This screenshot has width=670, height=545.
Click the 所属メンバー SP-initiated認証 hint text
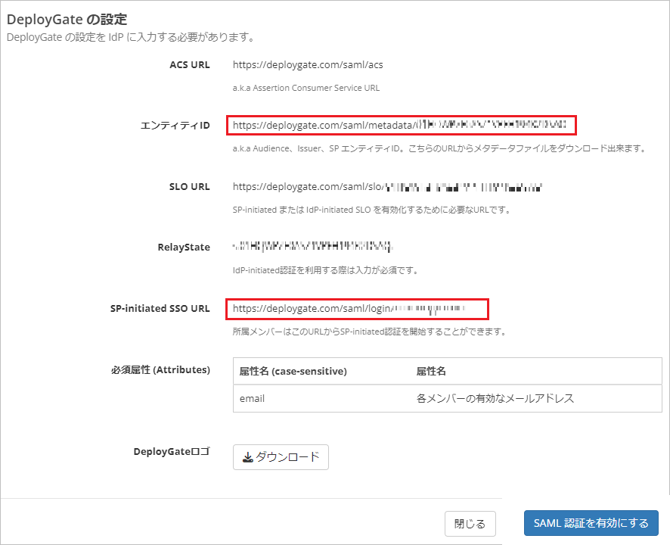coord(370,332)
